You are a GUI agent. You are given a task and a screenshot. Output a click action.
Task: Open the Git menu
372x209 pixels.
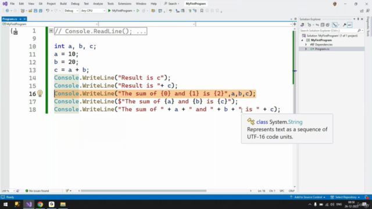pyautogui.click(x=41, y=3)
